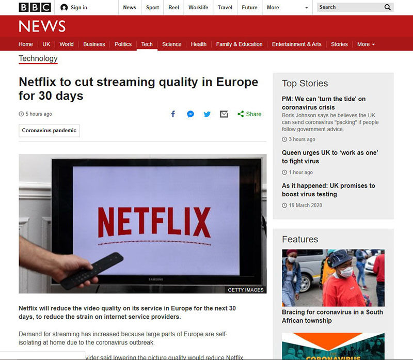The image size is (413, 360).
Task: Share the article on Facebook
Action: click(x=173, y=114)
